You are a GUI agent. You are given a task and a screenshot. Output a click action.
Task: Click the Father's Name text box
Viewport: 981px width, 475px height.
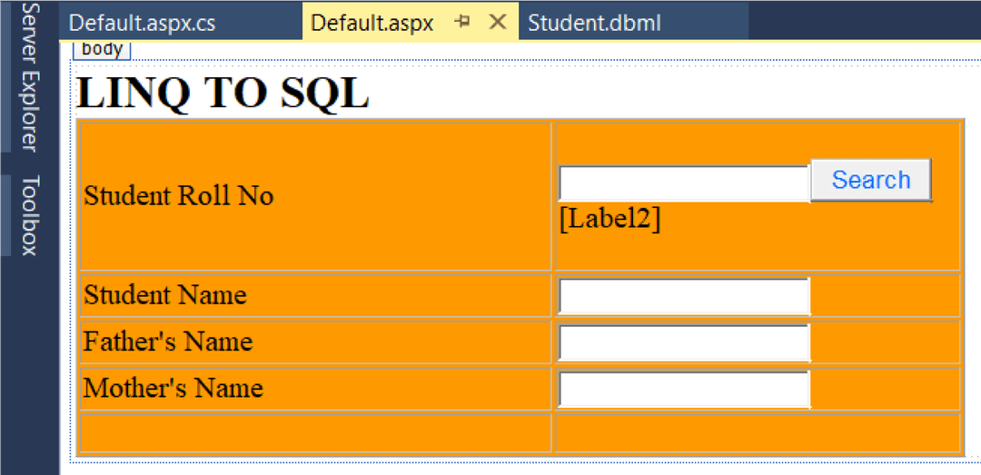[683, 342]
